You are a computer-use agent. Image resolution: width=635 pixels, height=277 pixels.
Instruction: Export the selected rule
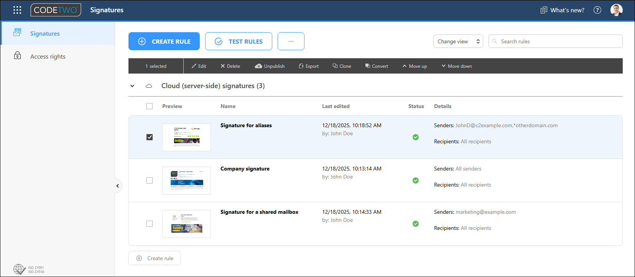(x=309, y=66)
